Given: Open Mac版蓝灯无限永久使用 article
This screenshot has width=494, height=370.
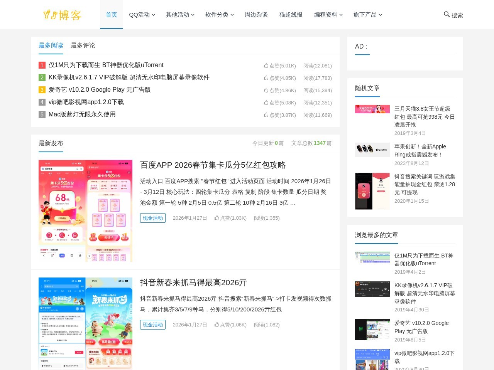Looking at the screenshot, I should pyautogui.click(x=82, y=114).
